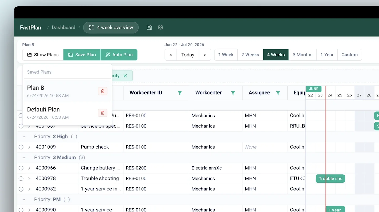Load saved Plan B
Viewport: 379px width, 212px height.
tap(67, 91)
